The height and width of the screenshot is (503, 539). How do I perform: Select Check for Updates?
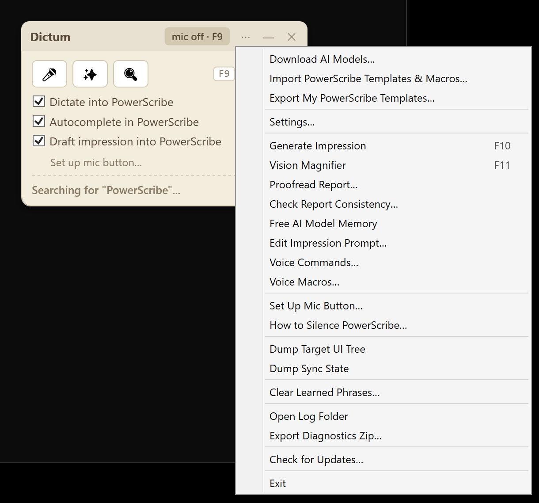click(x=397, y=460)
